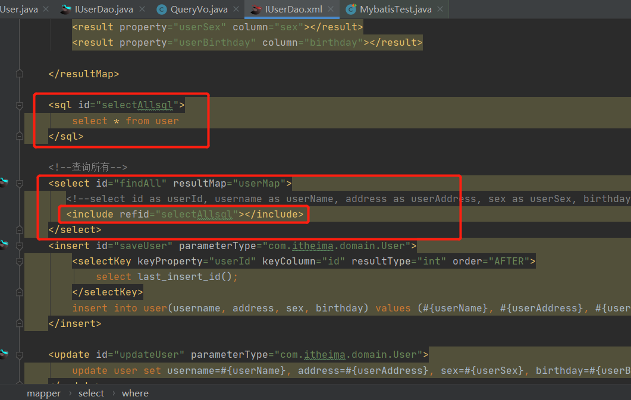The image size is (631, 400).
Task: Collapse the selectKey block
Action: pos(19,262)
